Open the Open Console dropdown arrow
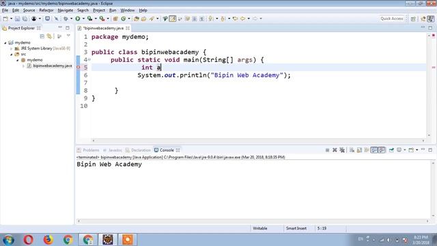The image size is (437, 246). 417,150
